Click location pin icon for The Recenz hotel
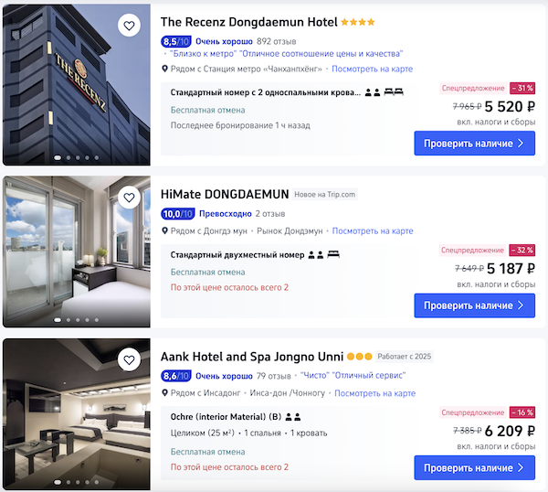 tap(165, 69)
